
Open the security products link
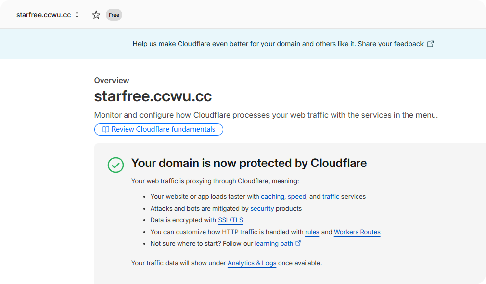[x=262, y=208]
